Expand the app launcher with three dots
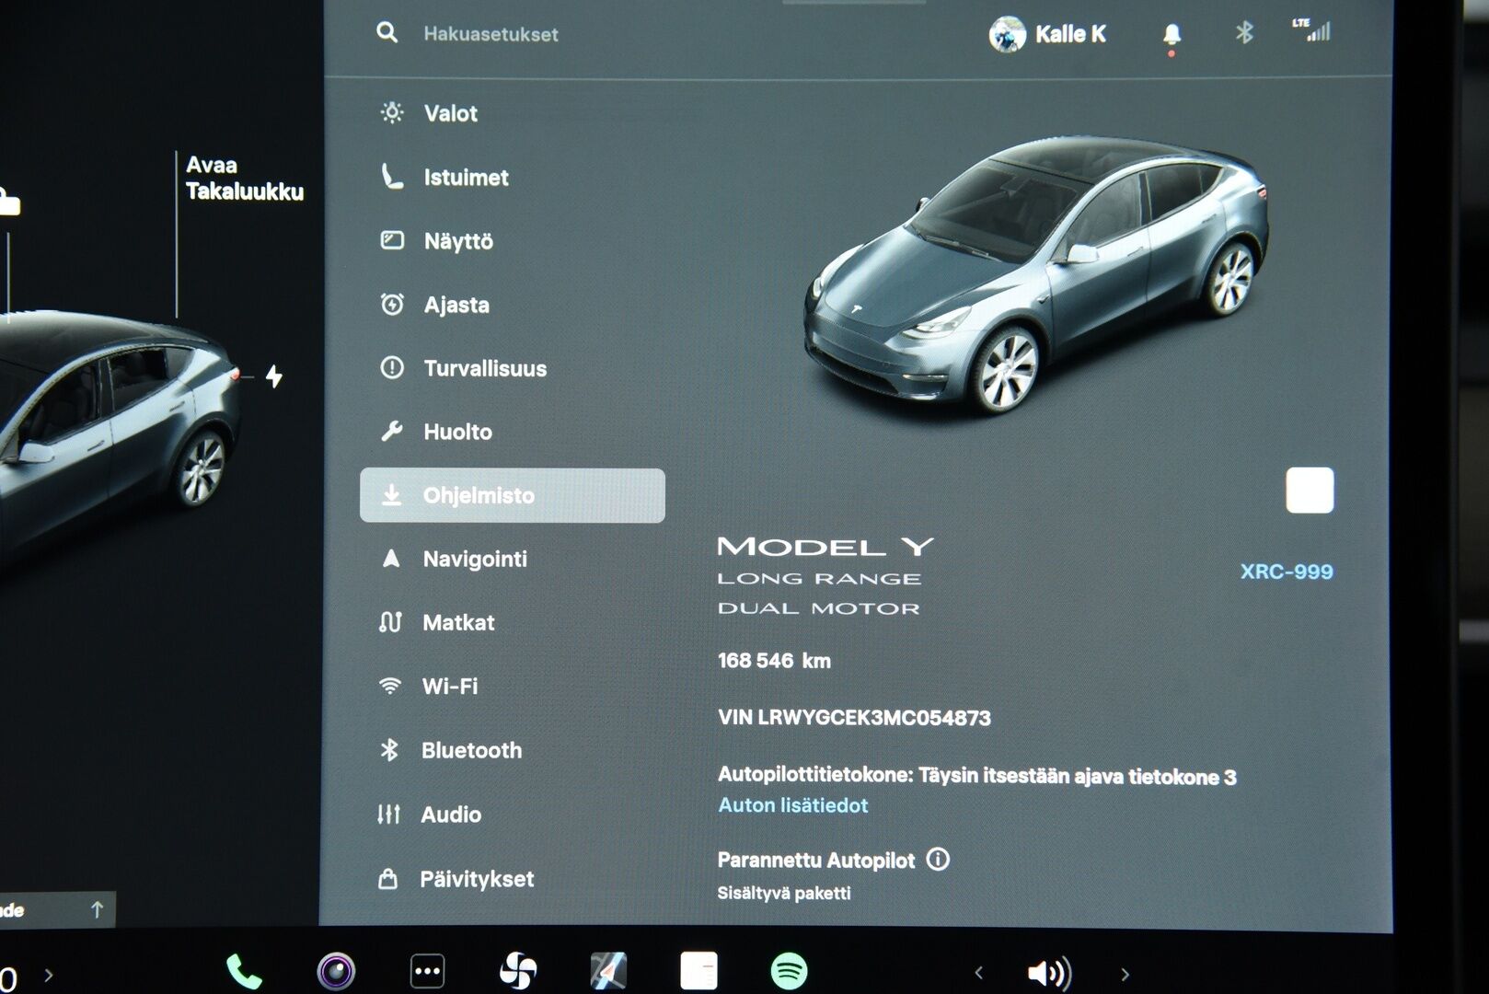 point(426,968)
